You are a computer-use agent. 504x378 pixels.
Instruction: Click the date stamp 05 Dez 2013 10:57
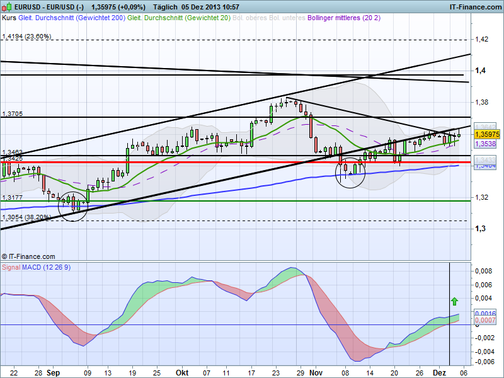(210, 7)
